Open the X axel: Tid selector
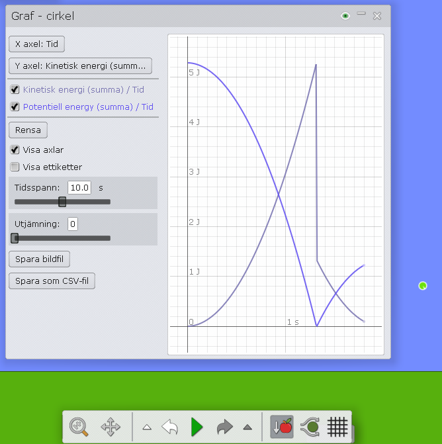 click(36, 44)
